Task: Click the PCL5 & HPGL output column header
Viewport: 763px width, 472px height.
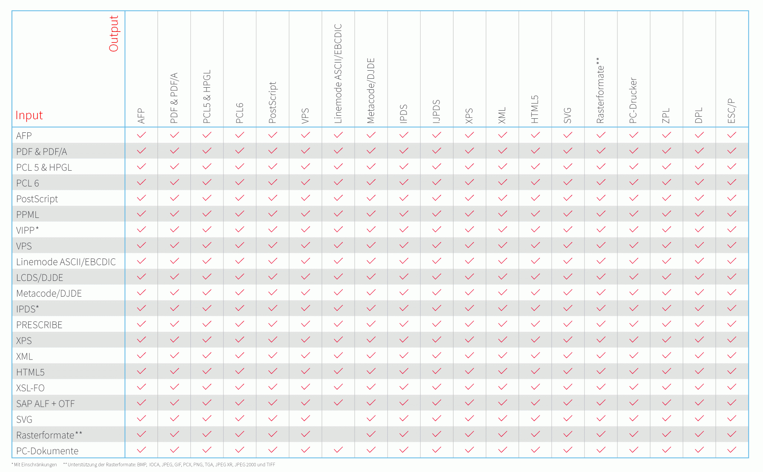Action: [207, 97]
